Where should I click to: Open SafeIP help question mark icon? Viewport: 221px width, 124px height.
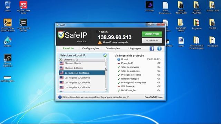(x=160, y=49)
